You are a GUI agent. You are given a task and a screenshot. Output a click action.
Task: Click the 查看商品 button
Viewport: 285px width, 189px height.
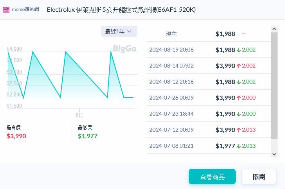pyautogui.click(x=212, y=177)
